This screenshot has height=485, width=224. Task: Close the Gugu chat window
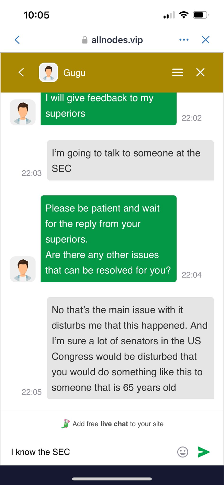click(x=200, y=72)
